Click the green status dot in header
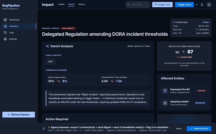This screenshot has height=134, width=216. (x=197, y=5)
